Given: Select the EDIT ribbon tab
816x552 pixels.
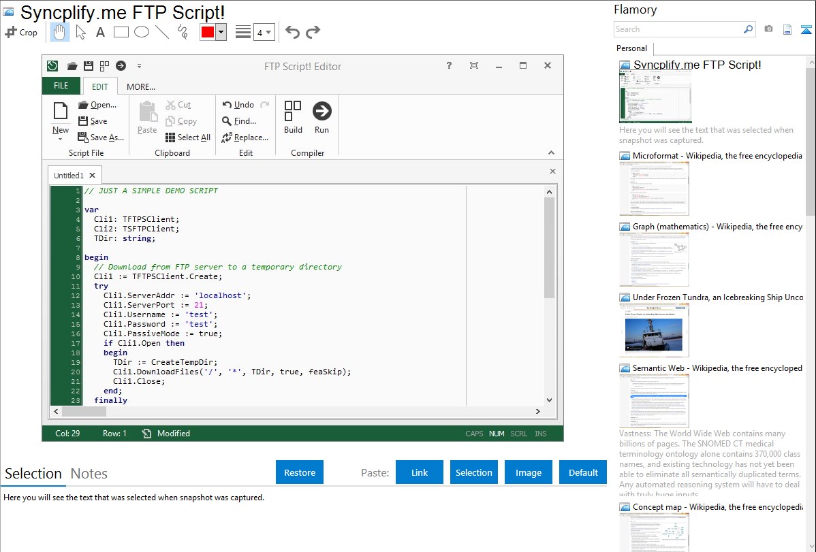Looking at the screenshot, I should tap(100, 86).
